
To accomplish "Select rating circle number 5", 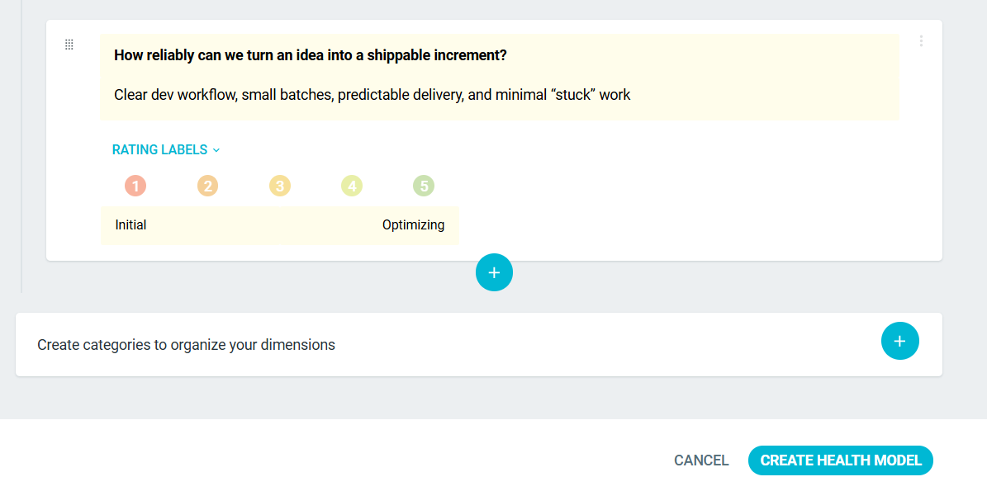I will (424, 186).
